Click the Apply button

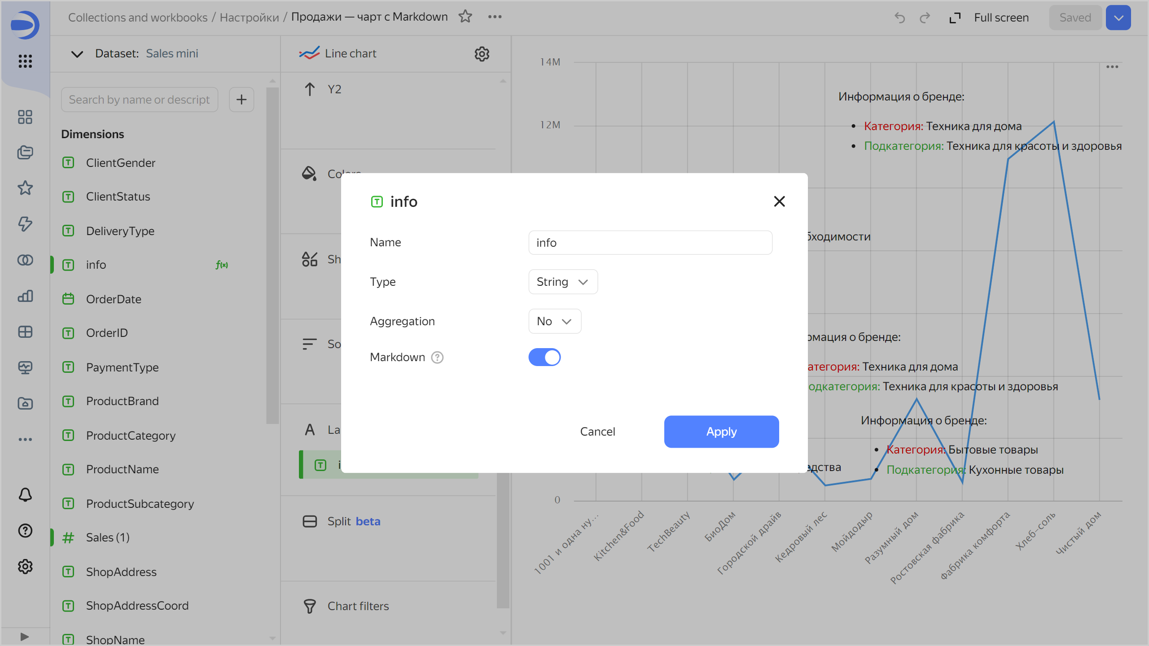click(x=721, y=432)
